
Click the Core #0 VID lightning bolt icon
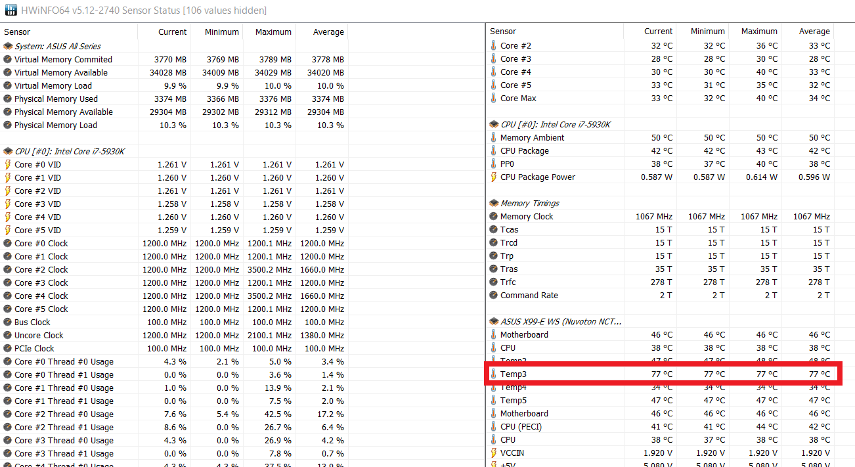pyautogui.click(x=8, y=164)
